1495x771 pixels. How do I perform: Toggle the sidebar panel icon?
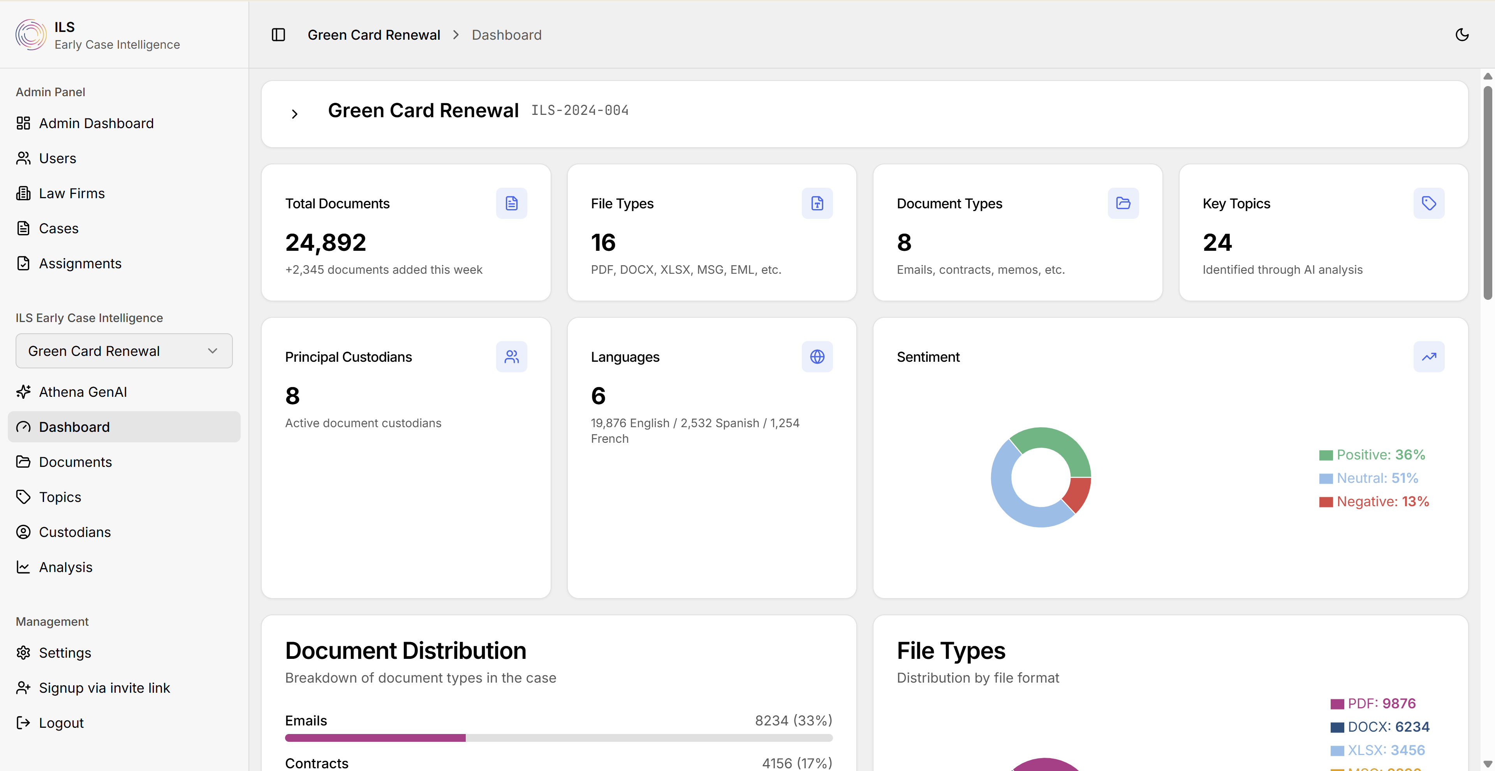pos(278,35)
